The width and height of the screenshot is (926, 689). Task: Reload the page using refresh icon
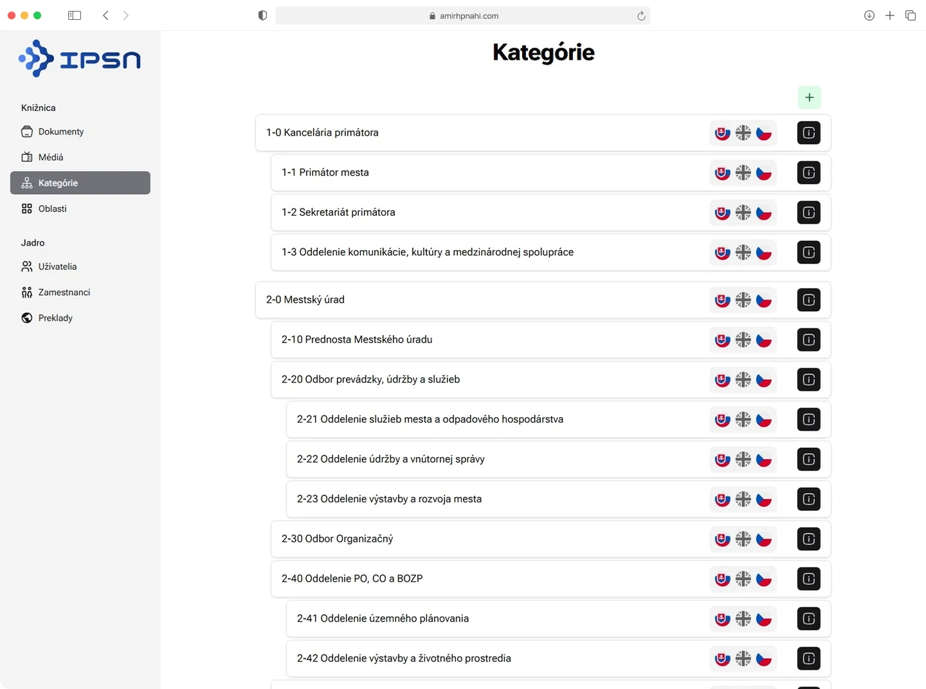point(640,16)
